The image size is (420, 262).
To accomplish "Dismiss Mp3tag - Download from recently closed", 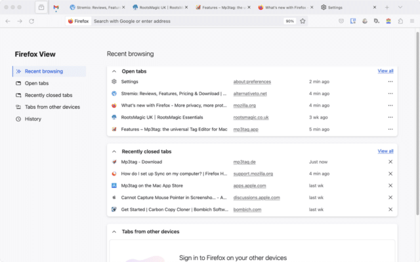I will 390,162.
